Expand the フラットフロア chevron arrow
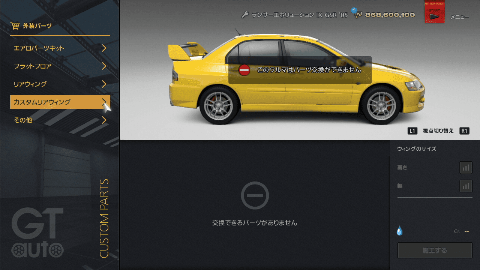 (x=104, y=66)
